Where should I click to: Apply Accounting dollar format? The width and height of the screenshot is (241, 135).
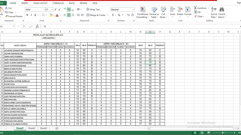[x=113, y=15]
